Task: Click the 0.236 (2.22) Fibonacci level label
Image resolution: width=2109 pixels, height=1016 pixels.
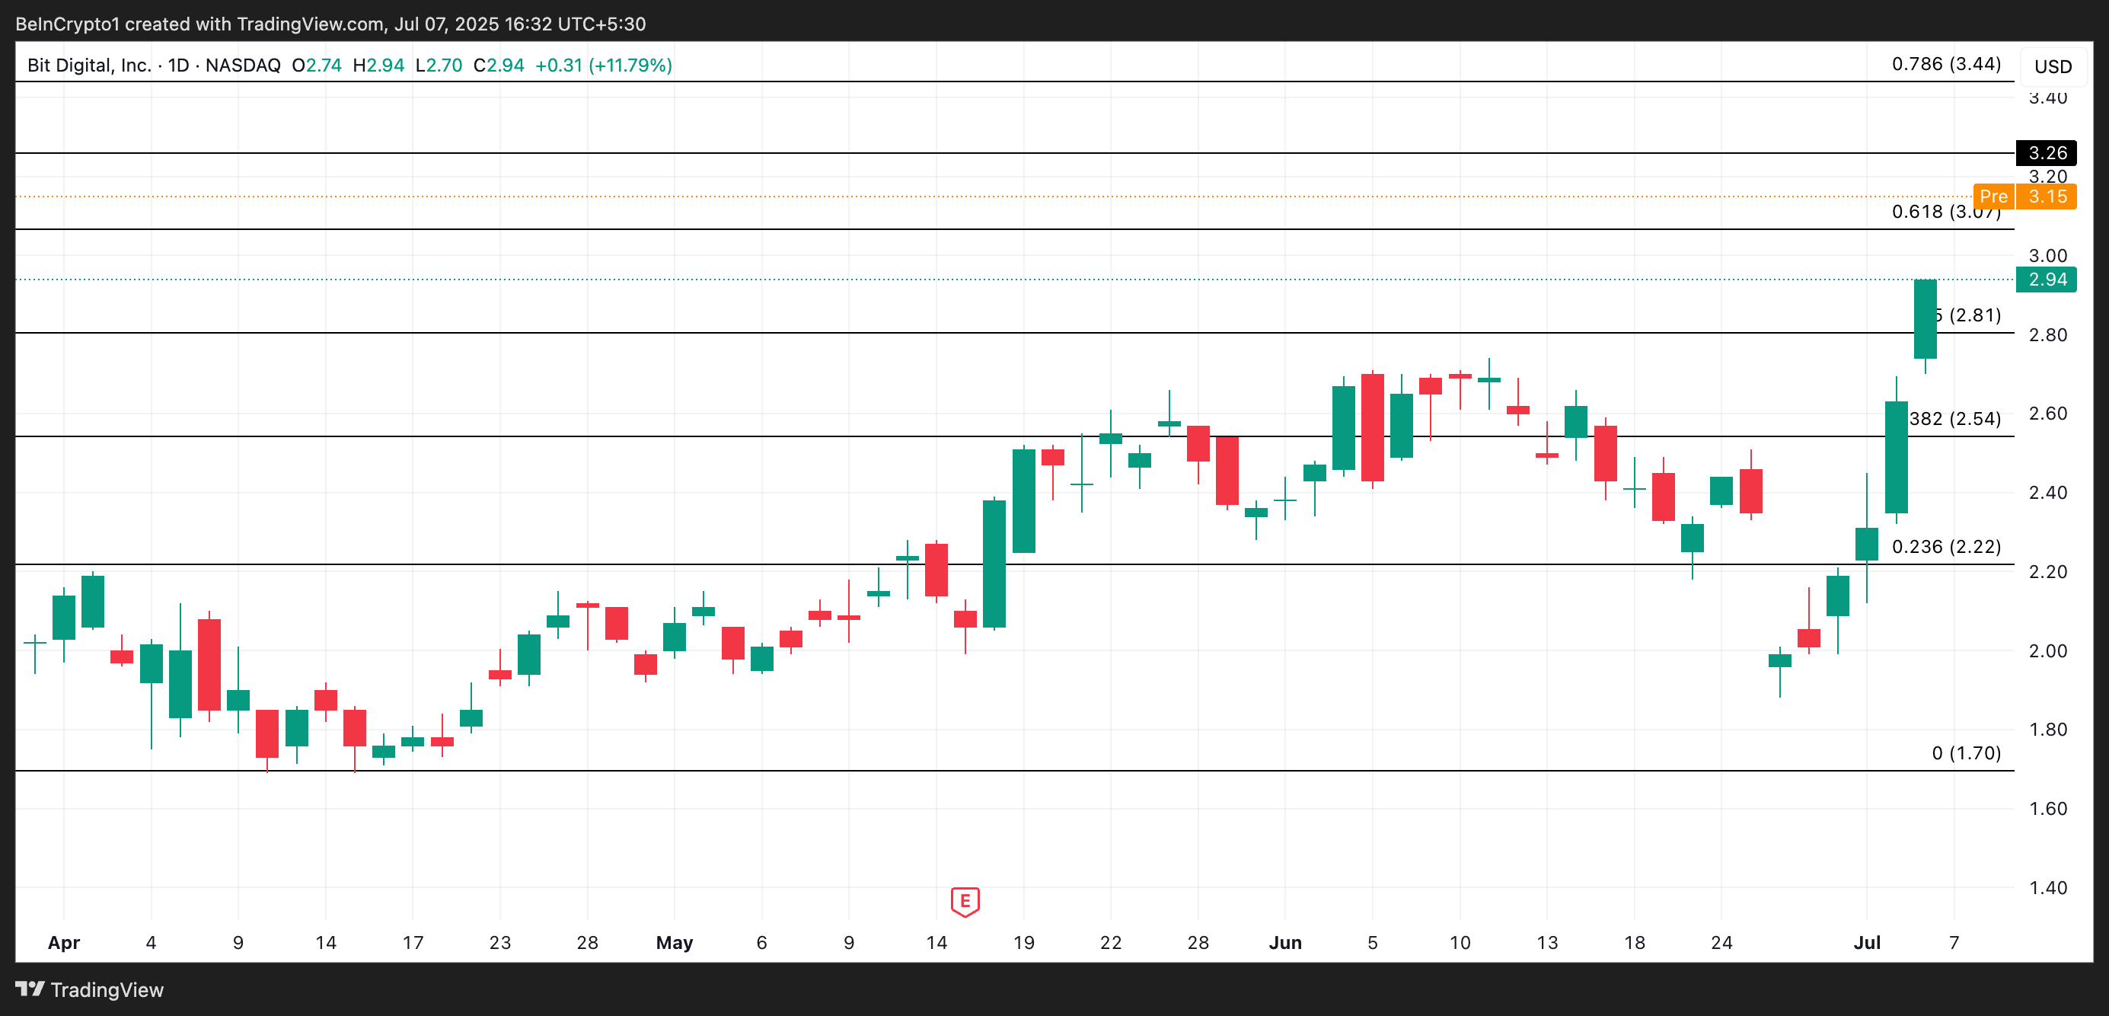Action: coord(1945,546)
